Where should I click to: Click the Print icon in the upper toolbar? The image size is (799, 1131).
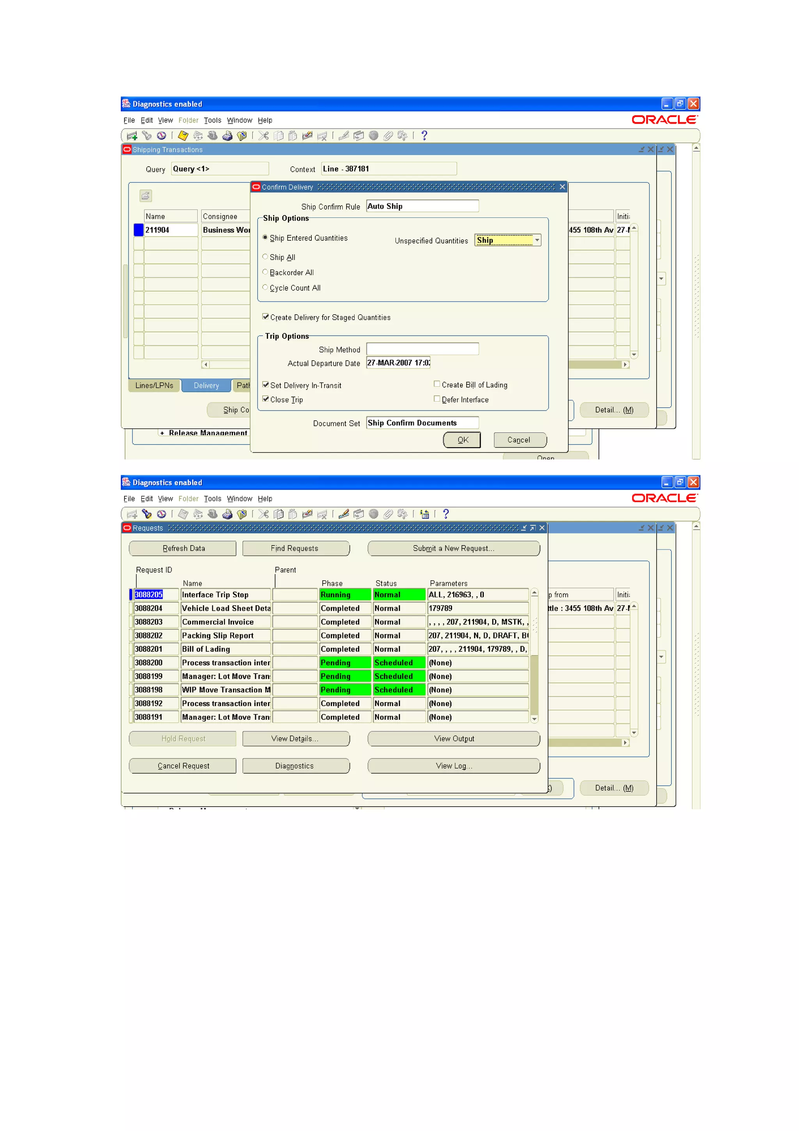point(227,135)
